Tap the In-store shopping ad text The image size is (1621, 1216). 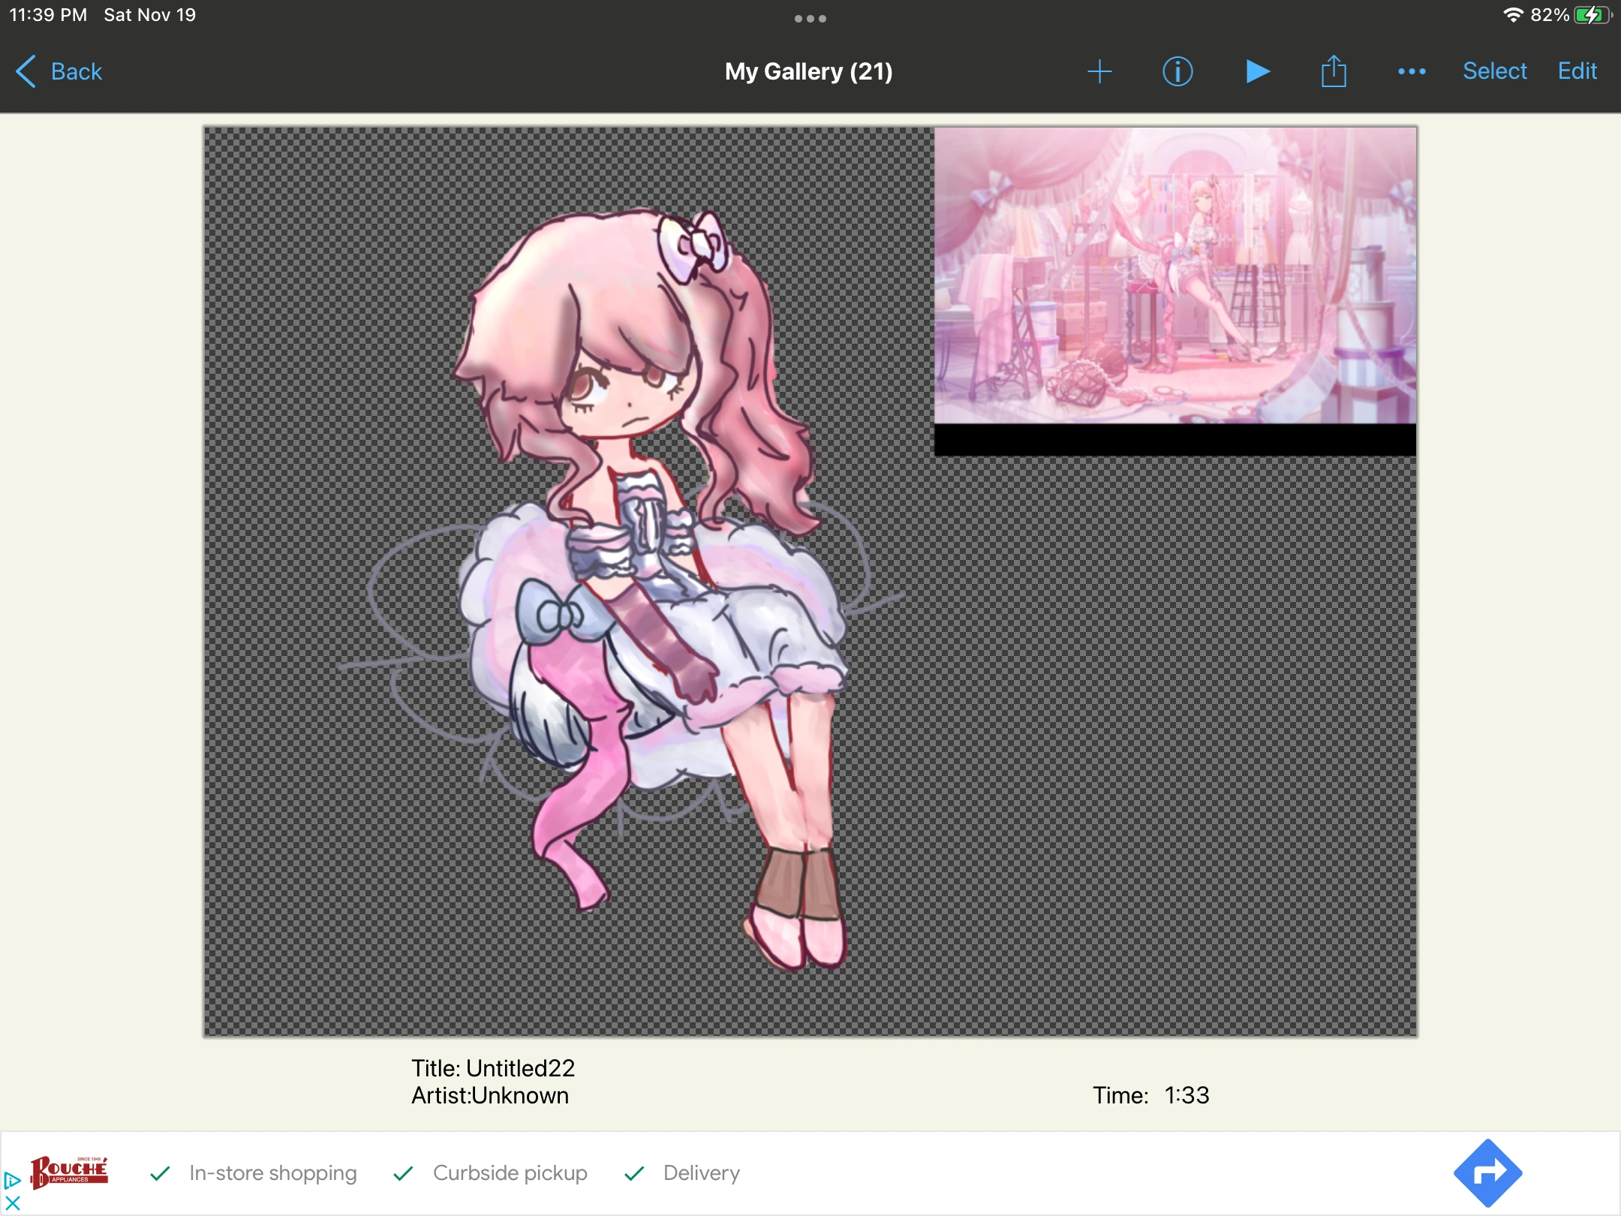[x=272, y=1172]
